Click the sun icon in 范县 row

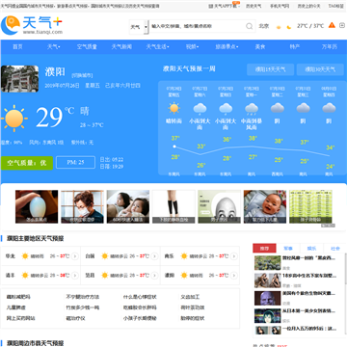[x=104, y=276]
